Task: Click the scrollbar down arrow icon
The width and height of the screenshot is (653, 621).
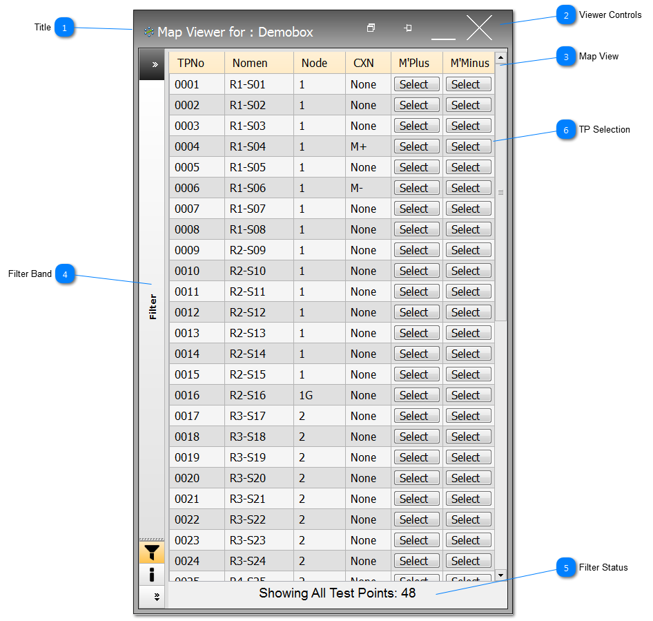Action: (x=500, y=575)
